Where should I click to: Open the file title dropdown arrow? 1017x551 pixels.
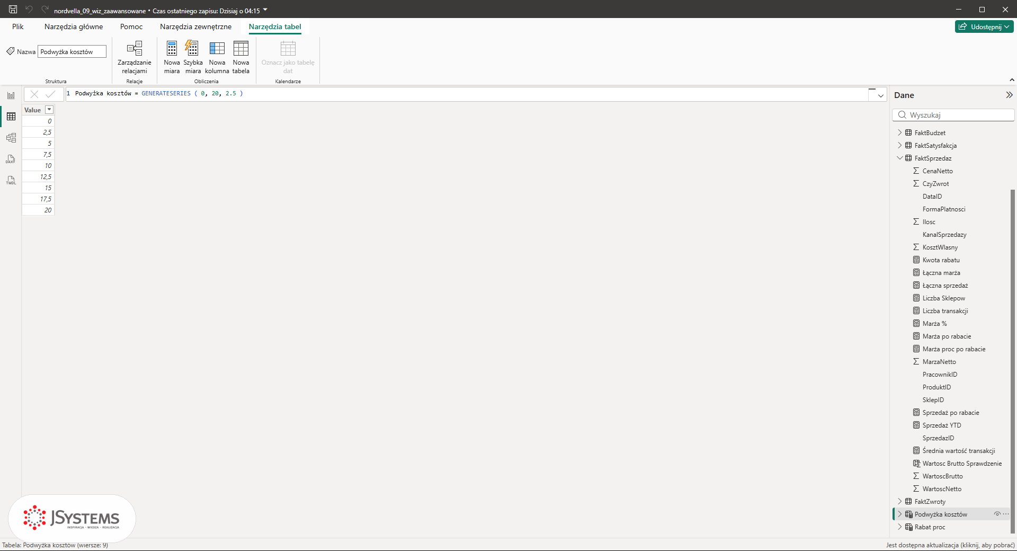pyautogui.click(x=265, y=10)
